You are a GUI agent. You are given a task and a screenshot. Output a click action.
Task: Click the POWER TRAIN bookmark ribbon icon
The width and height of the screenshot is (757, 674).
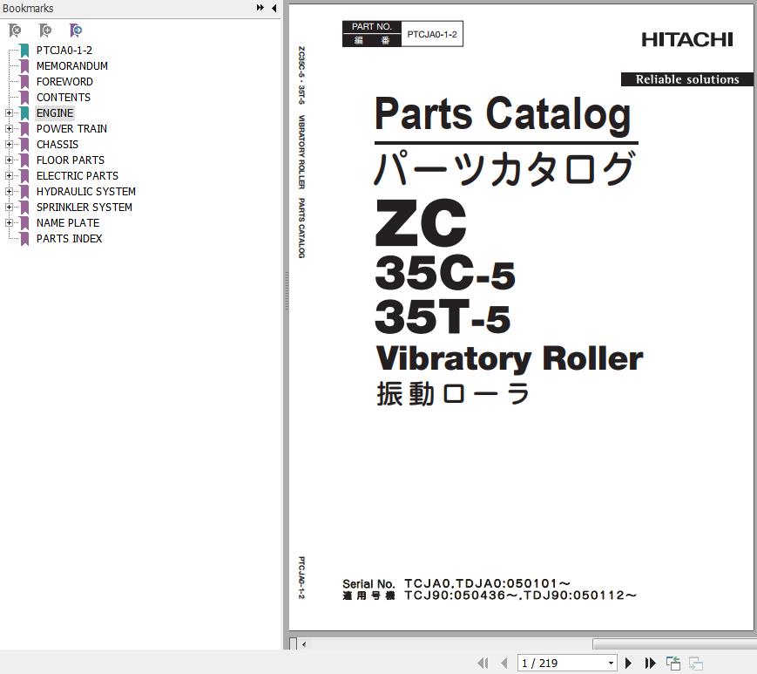(24, 129)
